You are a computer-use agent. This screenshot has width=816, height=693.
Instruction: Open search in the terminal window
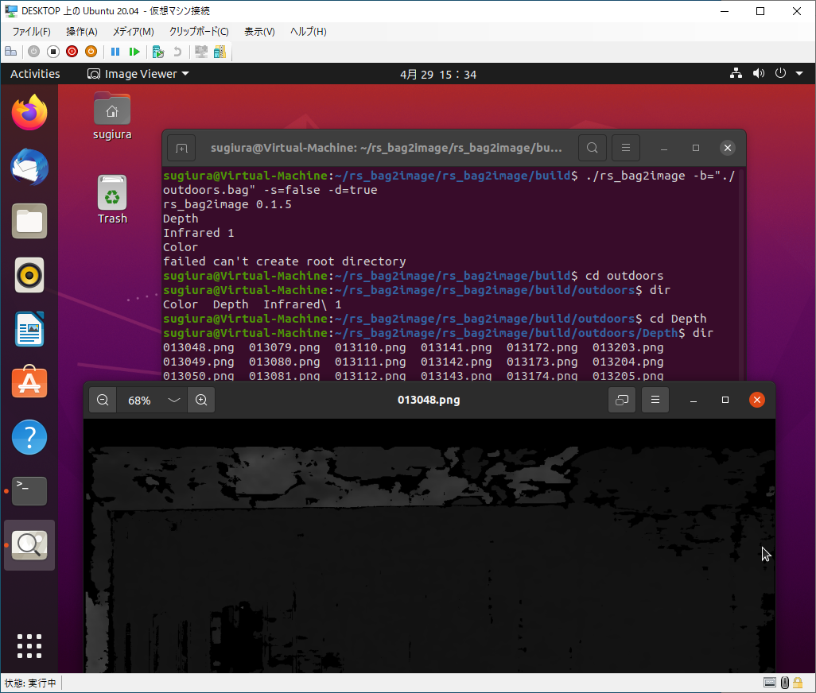pyautogui.click(x=592, y=148)
